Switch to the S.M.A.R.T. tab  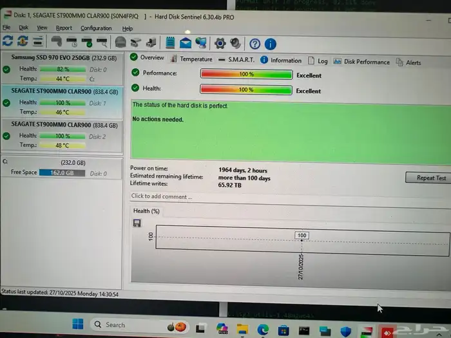(x=236, y=60)
